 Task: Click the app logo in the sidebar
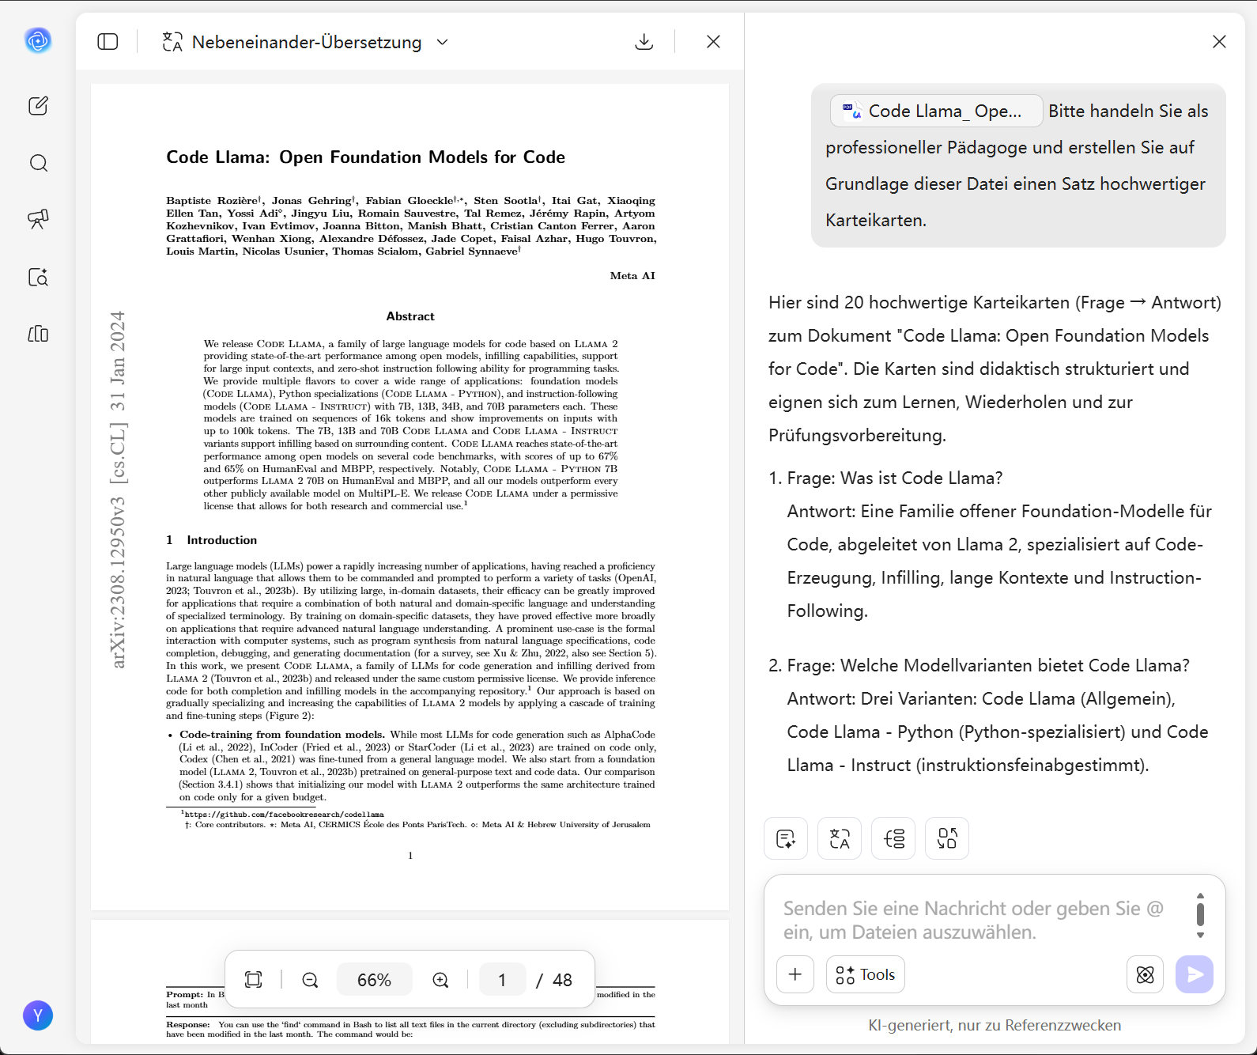[x=38, y=40]
